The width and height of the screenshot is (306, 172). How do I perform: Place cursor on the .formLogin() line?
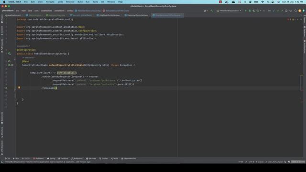(x=49, y=88)
